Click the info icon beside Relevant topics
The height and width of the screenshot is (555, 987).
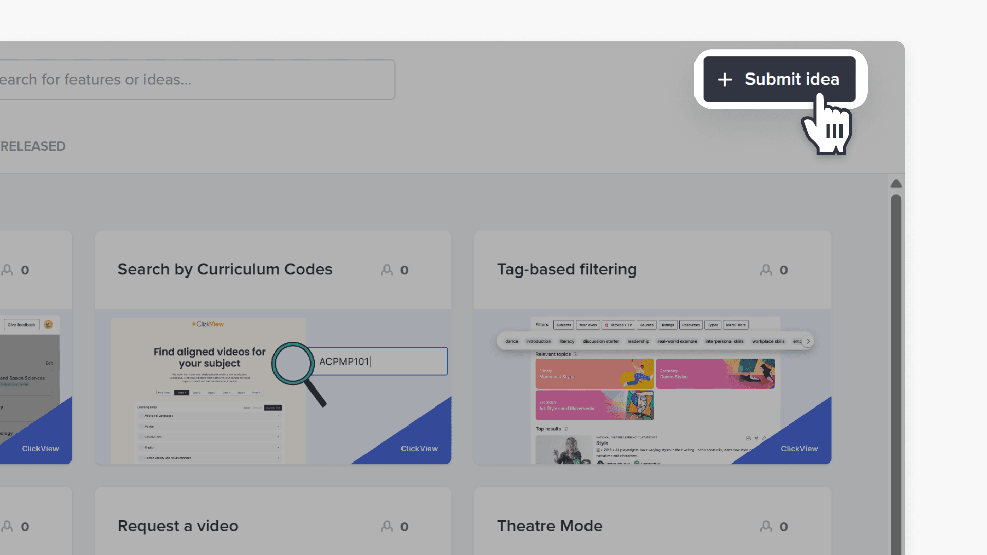pos(576,354)
